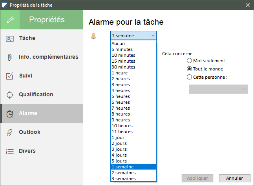Image resolution: width=254 pixels, height=186 pixels.
Task: Select 6 heures option
Action: [x=133, y=102]
